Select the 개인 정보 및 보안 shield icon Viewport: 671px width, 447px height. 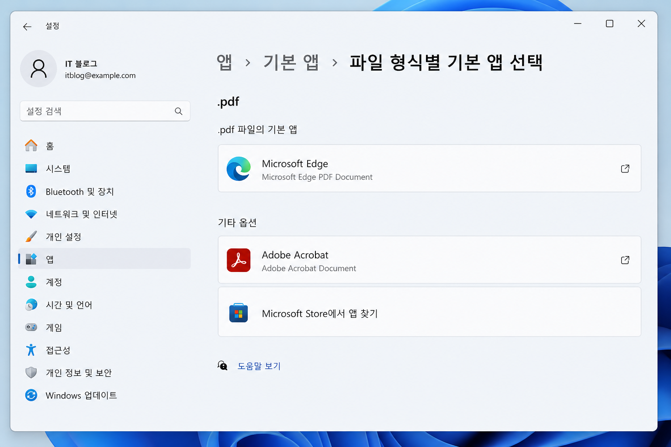[31, 373]
